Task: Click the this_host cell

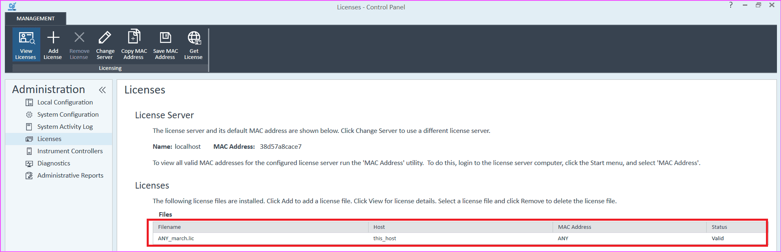Action: coord(385,238)
